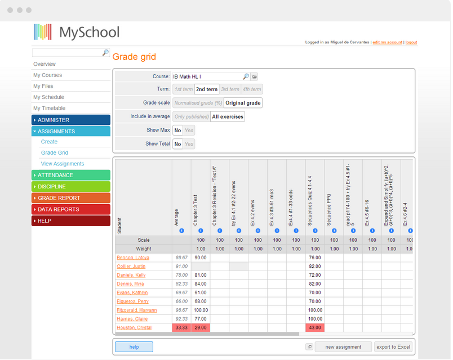Set include in average to All exercises
453x360 pixels.
coord(228,117)
